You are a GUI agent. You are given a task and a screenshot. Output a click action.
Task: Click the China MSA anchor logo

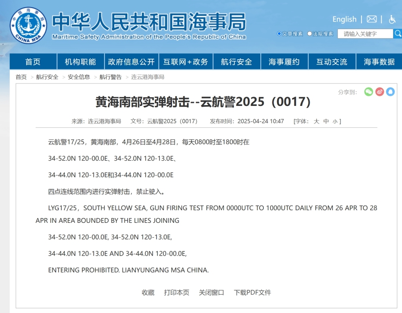pos(28,25)
